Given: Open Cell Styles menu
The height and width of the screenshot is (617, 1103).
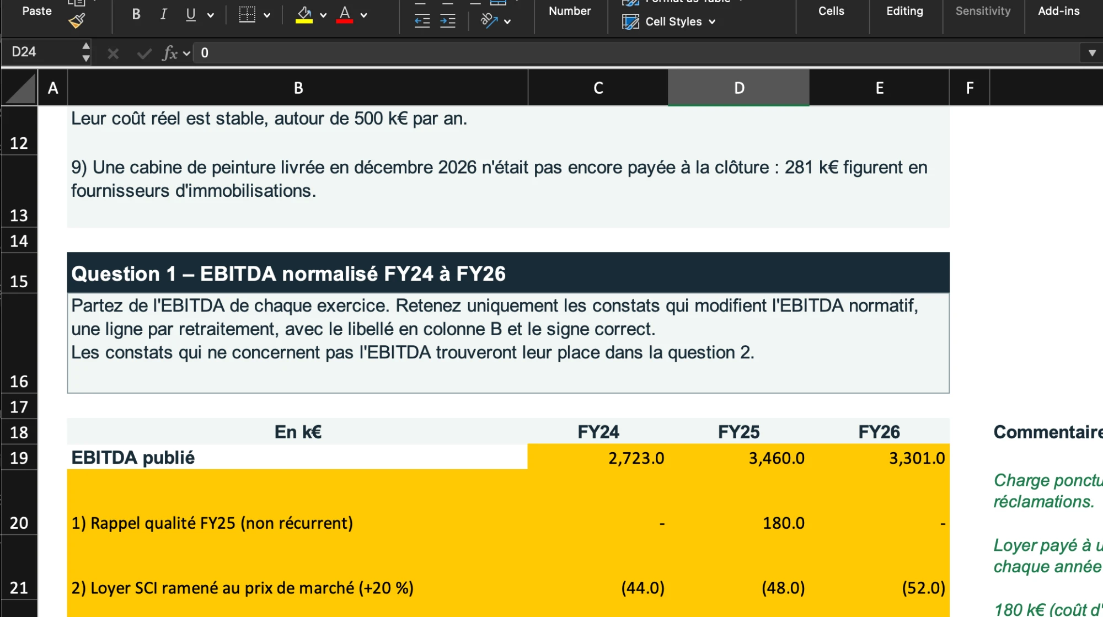Looking at the screenshot, I should pos(668,22).
